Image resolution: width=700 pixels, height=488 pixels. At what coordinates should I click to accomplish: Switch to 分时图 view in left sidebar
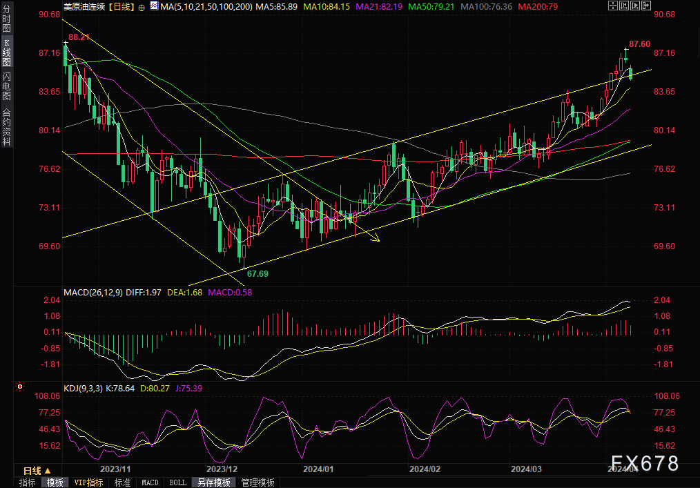tap(6, 21)
